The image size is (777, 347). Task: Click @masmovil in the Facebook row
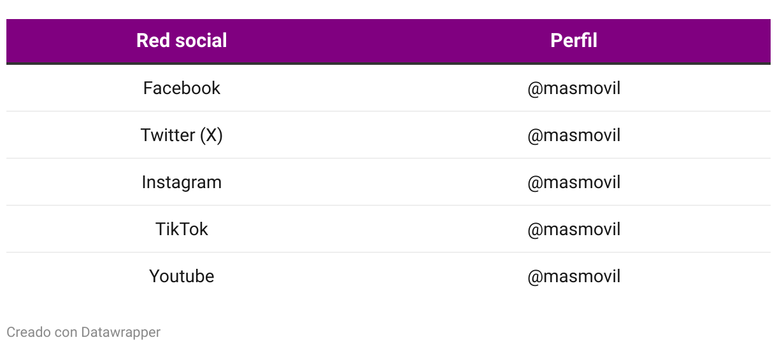[573, 88]
